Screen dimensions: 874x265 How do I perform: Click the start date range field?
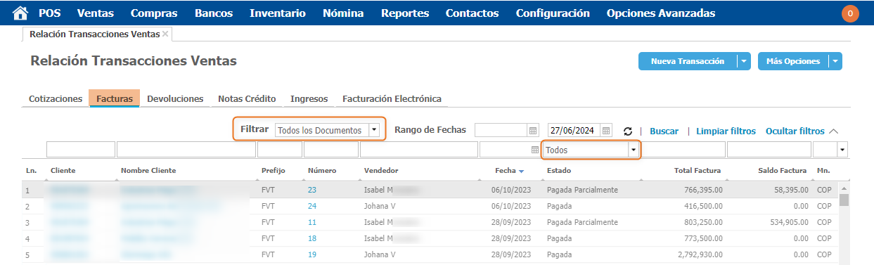(x=501, y=131)
